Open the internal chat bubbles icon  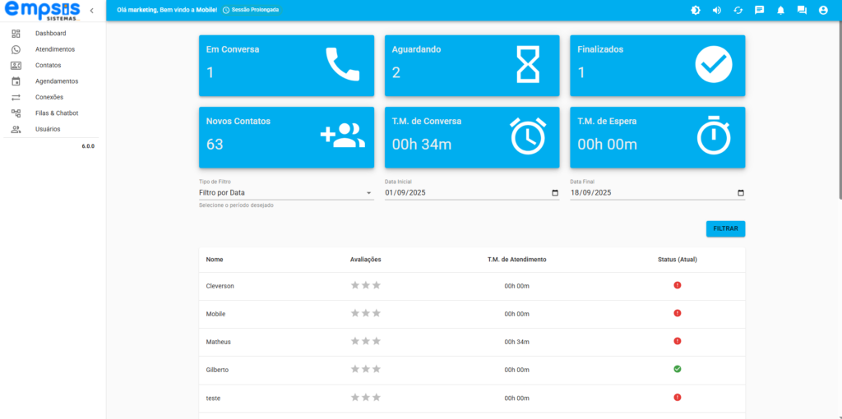[802, 11]
